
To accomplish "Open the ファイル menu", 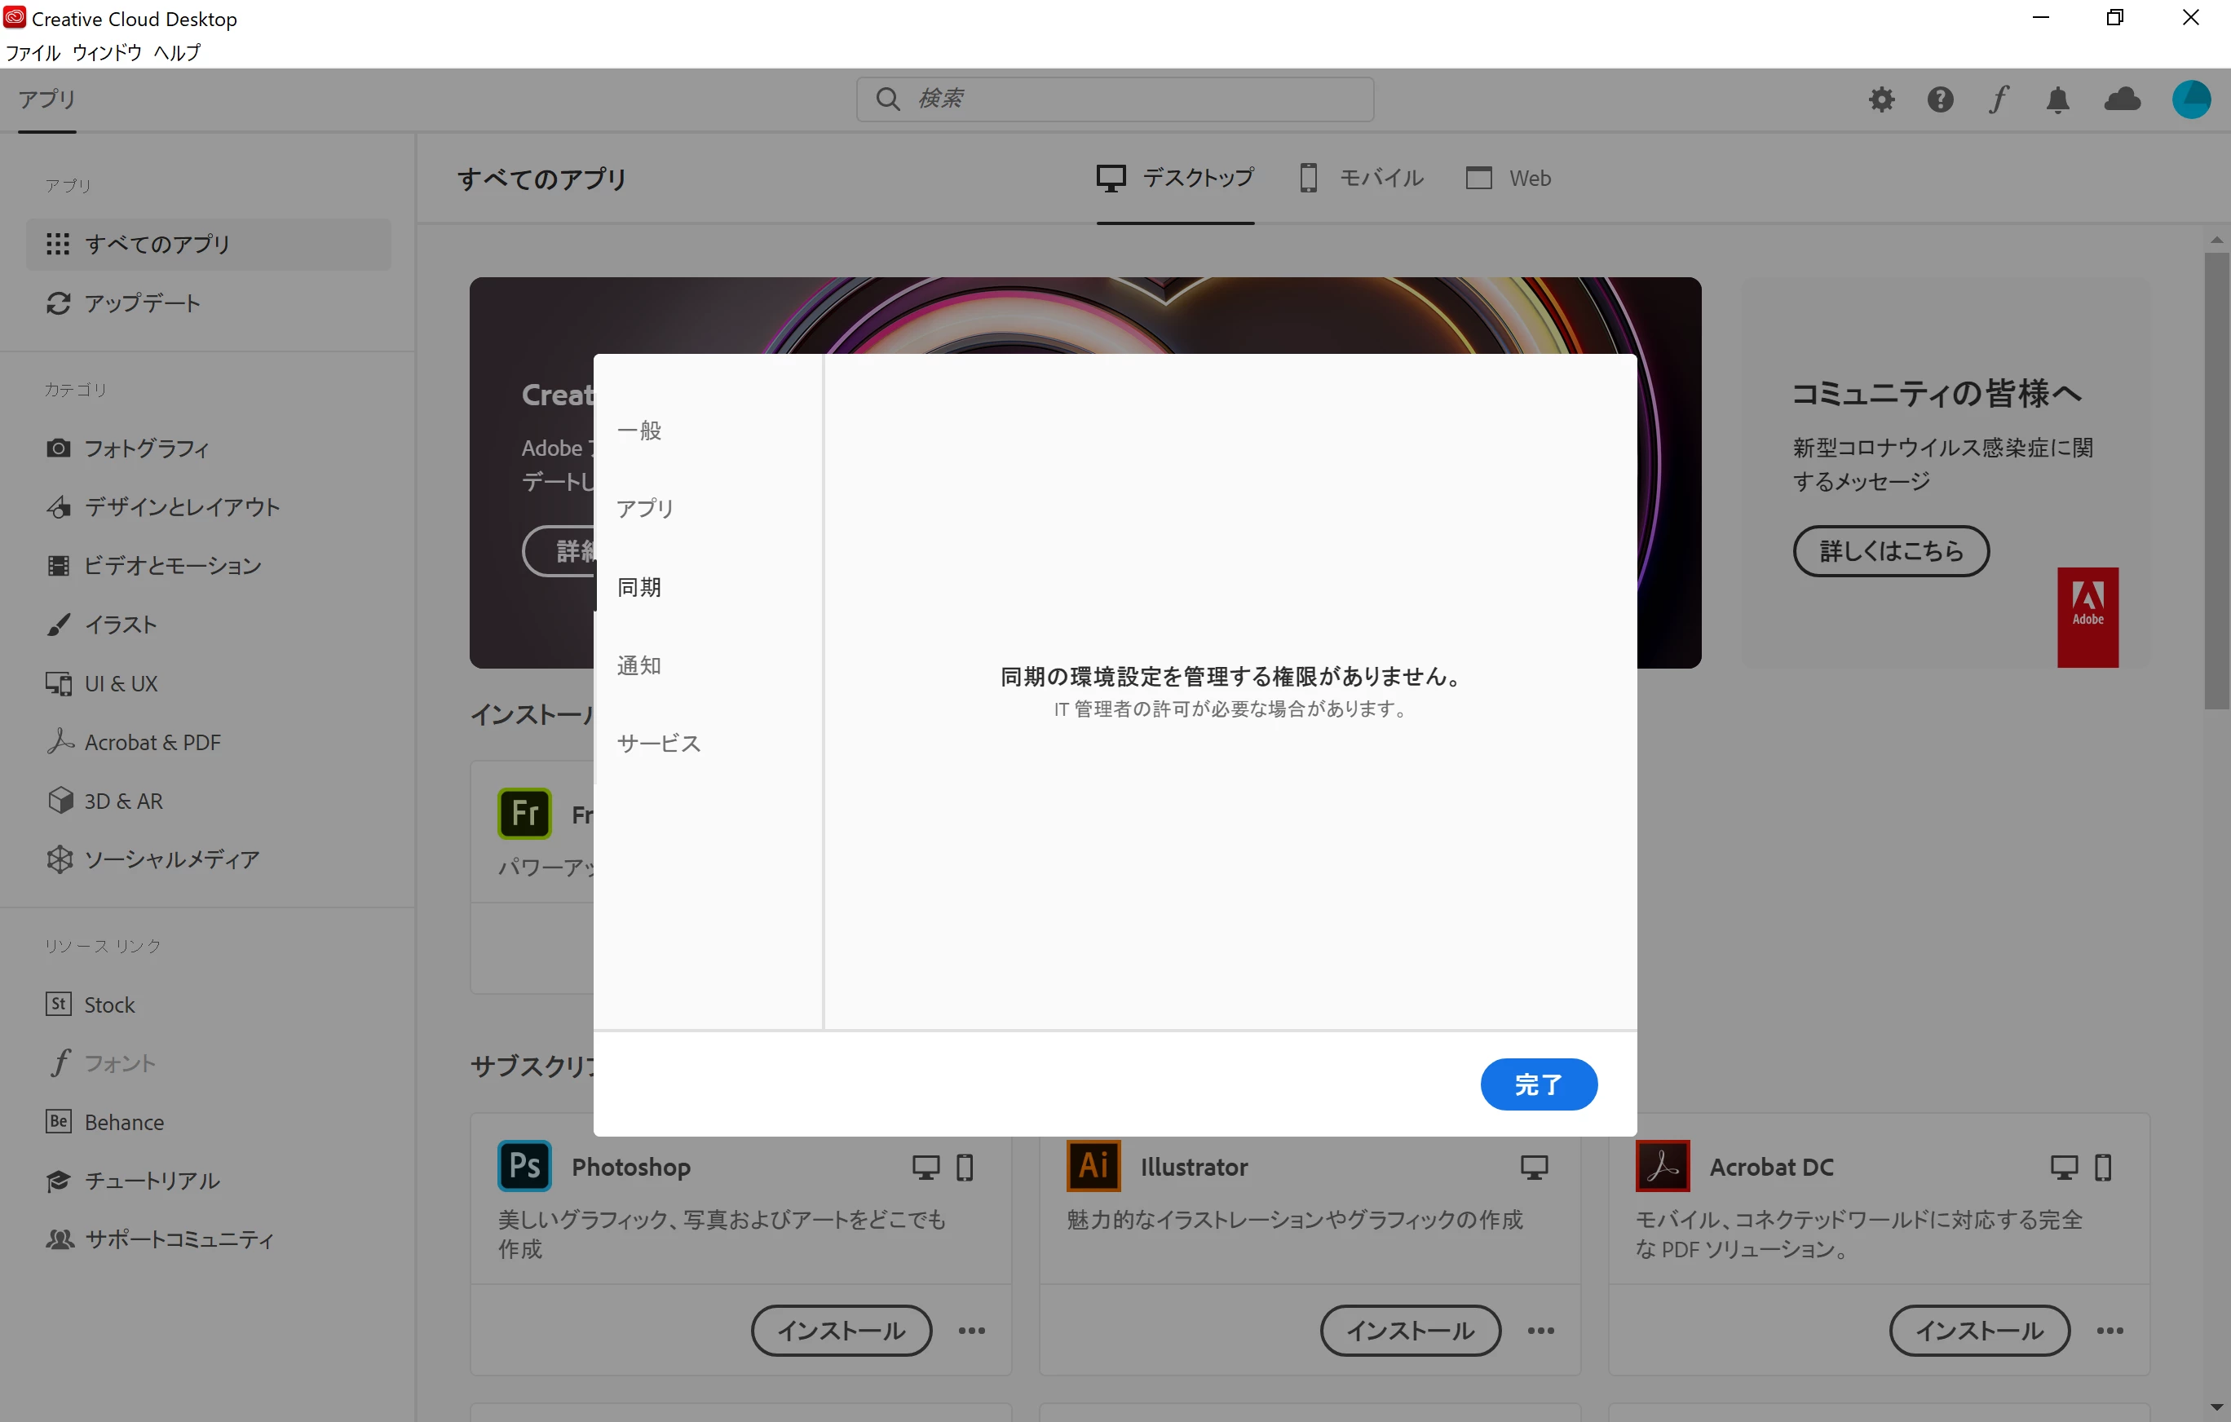I will pos(33,53).
